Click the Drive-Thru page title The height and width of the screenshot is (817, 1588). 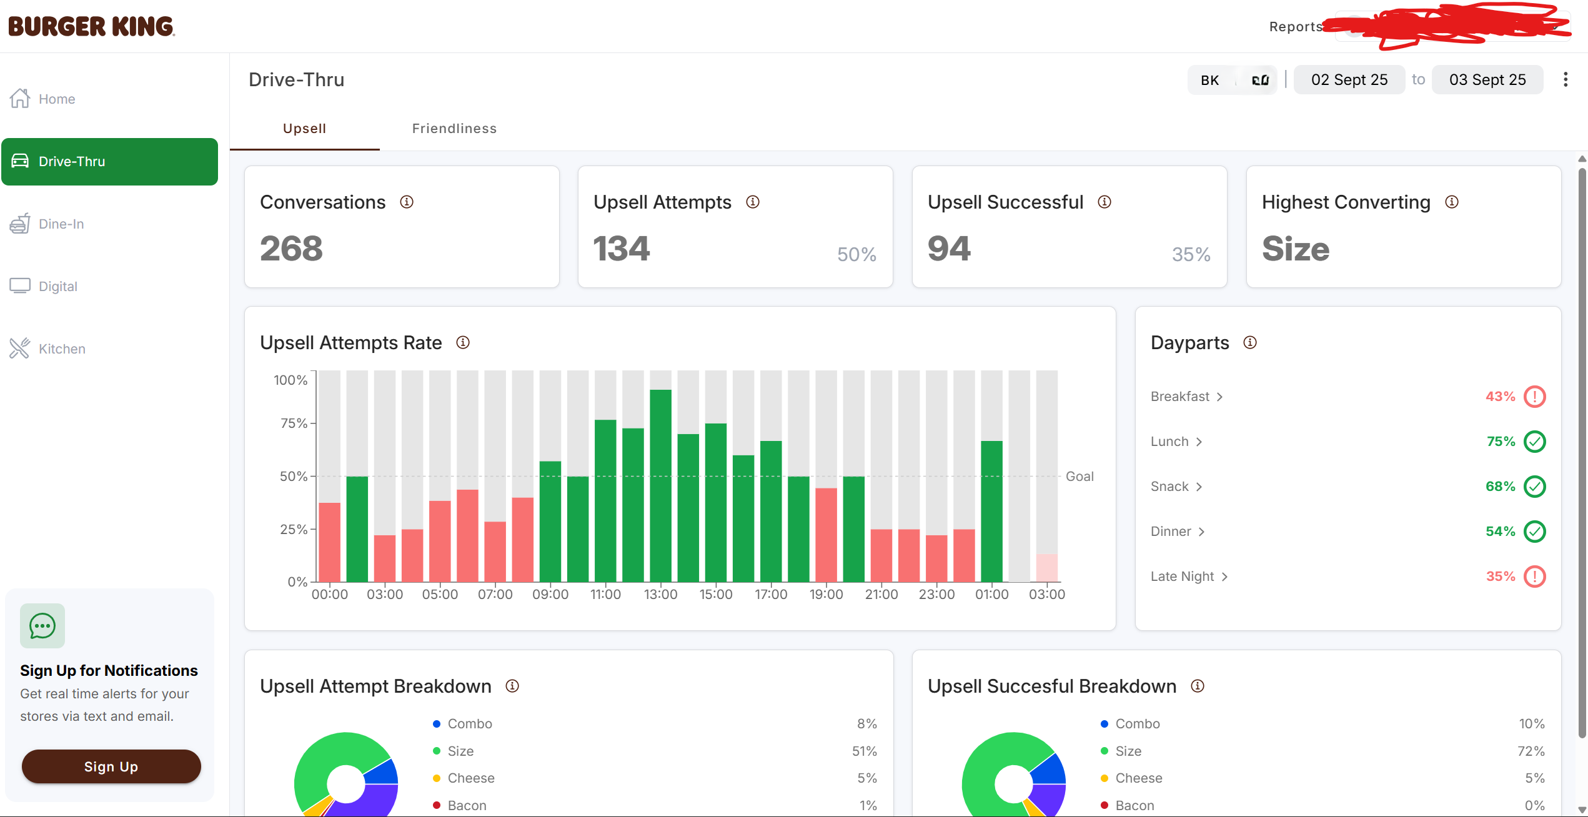click(x=297, y=80)
